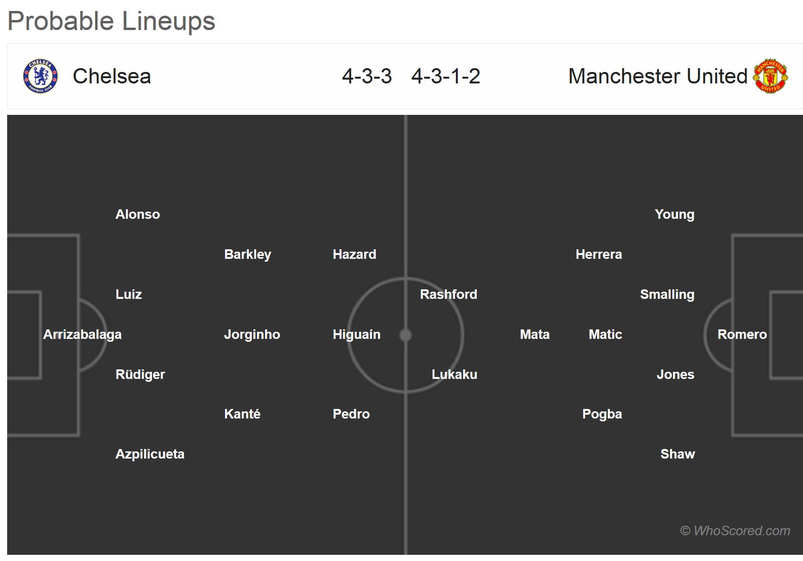The height and width of the screenshot is (561, 803).
Task: Click Lukaku's name on the pitch
Action: click(454, 375)
